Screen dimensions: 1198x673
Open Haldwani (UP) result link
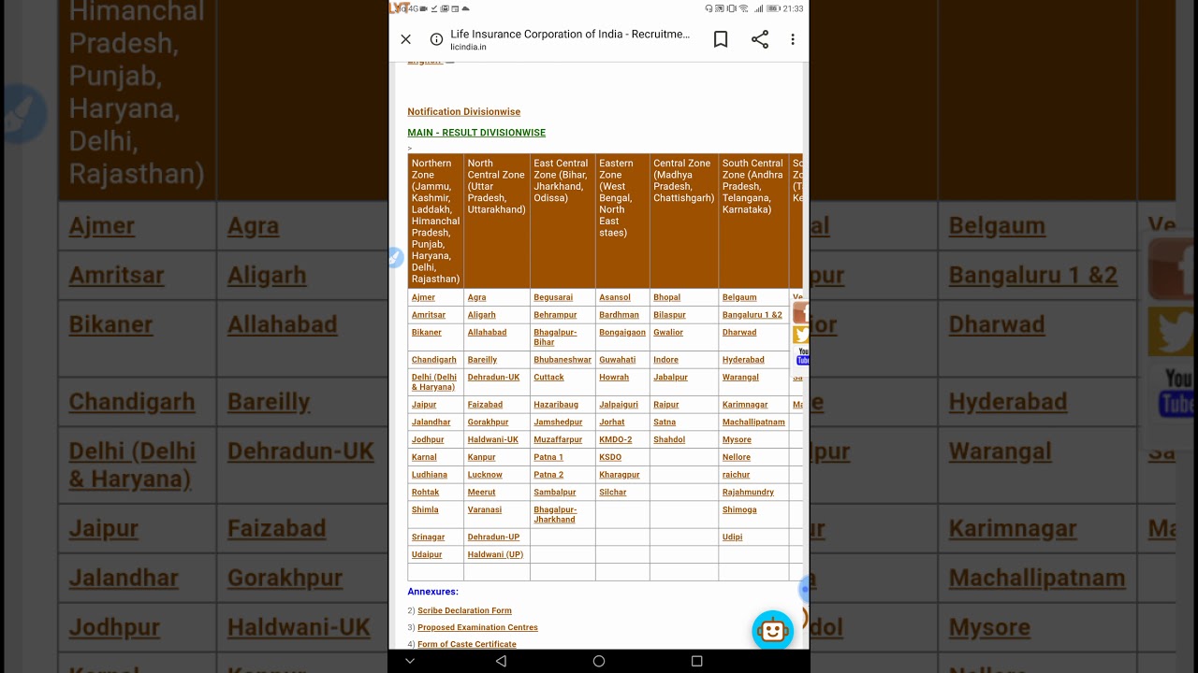click(495, 555)
